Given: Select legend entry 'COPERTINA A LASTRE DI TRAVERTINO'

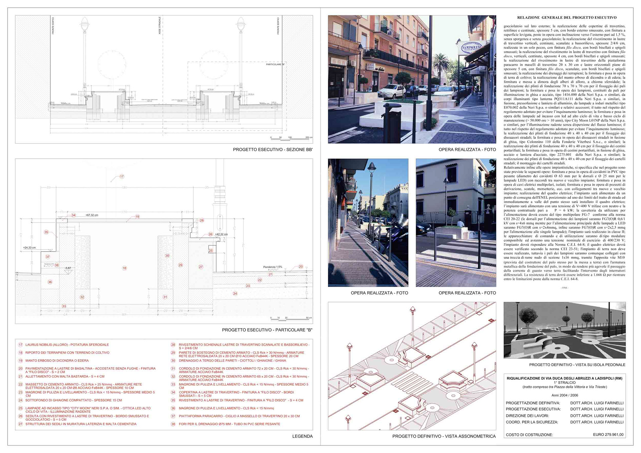Looking at the screenshot, I should tap(236, 394).
